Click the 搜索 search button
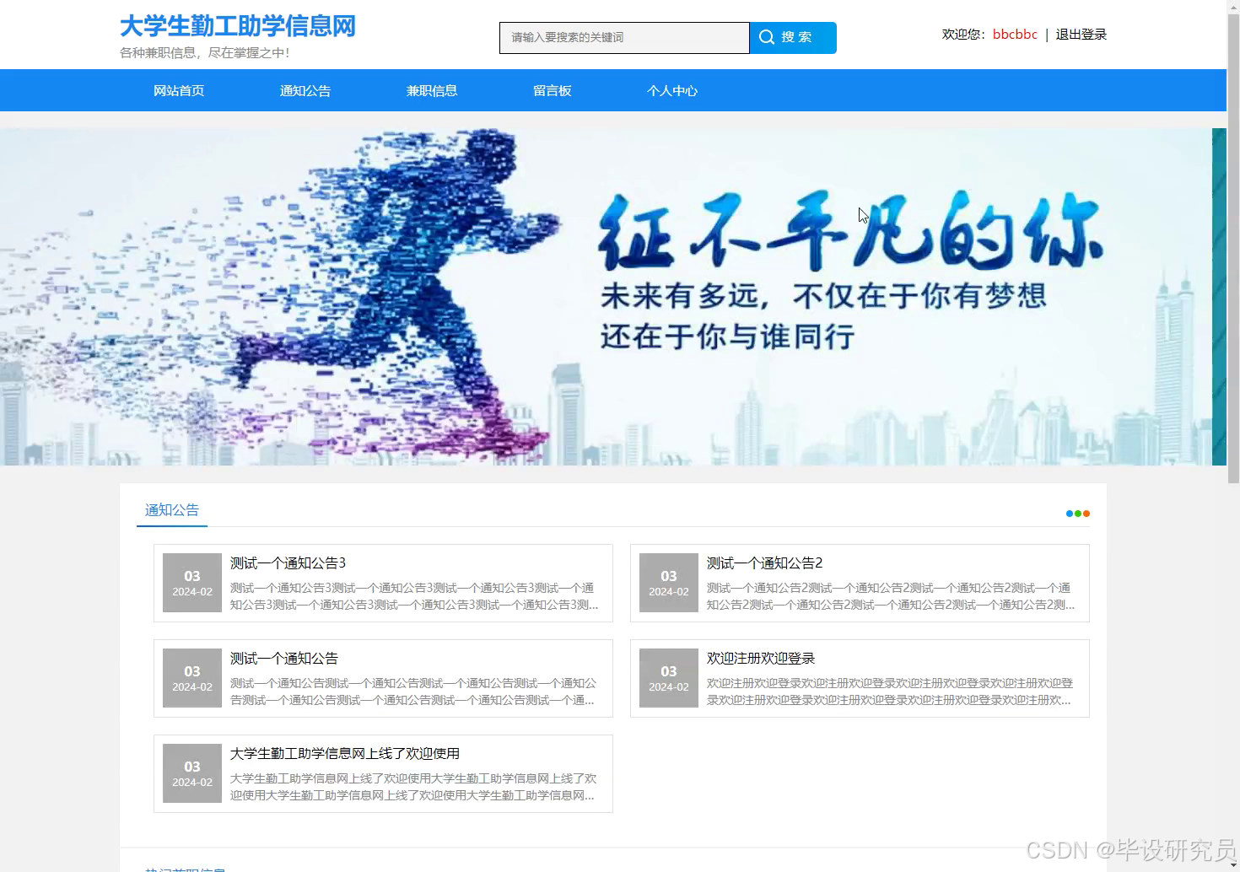The width and height of the screenshot is (1240, 872). point(793,38)
